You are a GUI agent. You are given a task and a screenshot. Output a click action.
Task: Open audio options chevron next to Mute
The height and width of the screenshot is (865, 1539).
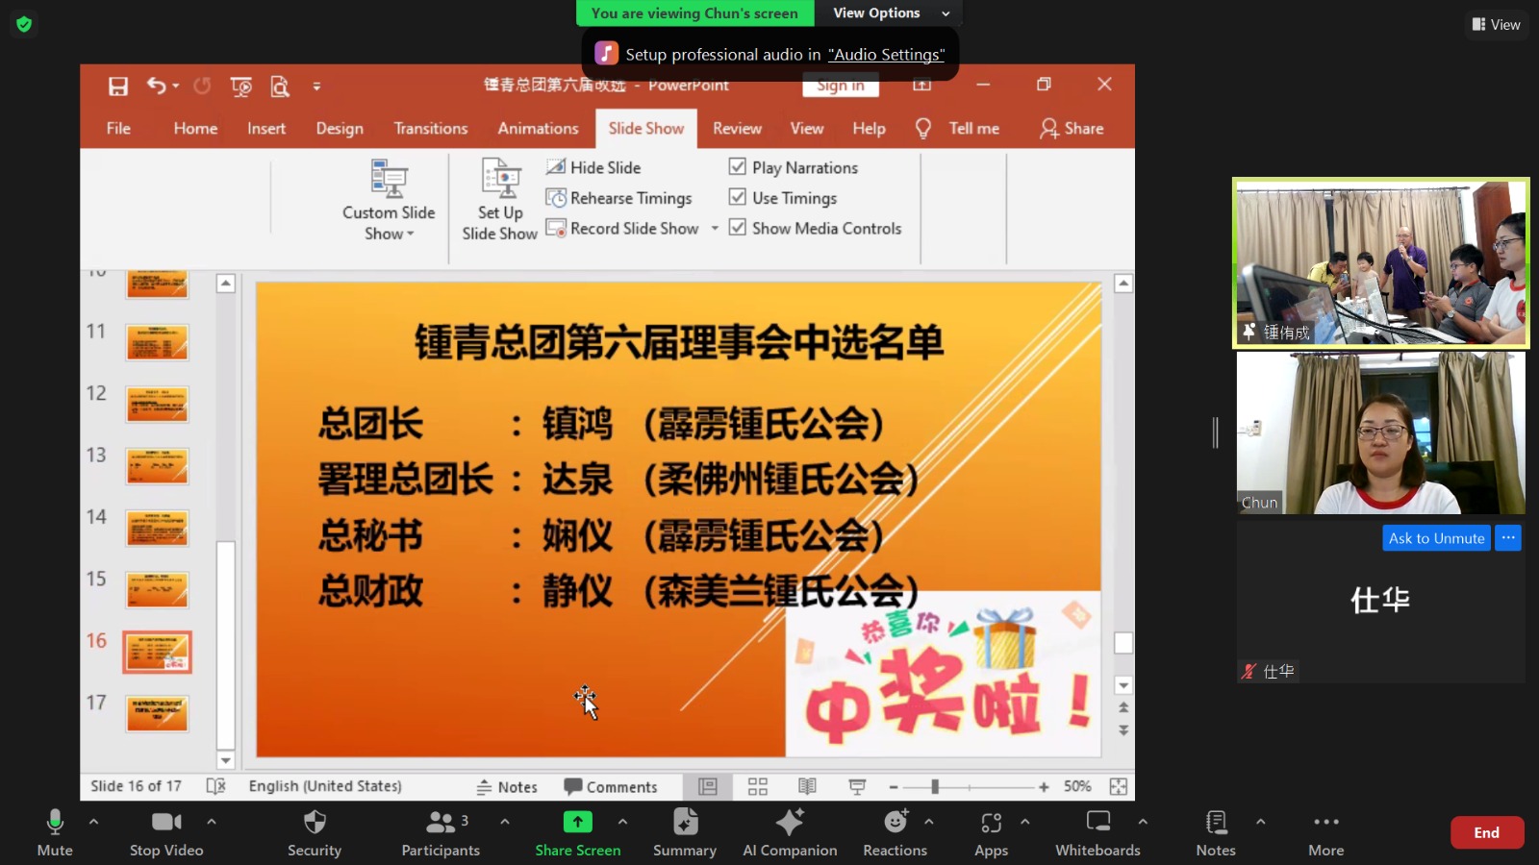[x=93, y=822]
